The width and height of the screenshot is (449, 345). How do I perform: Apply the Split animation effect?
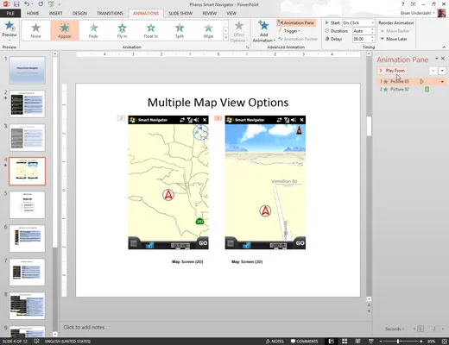[x=180, y=30]
